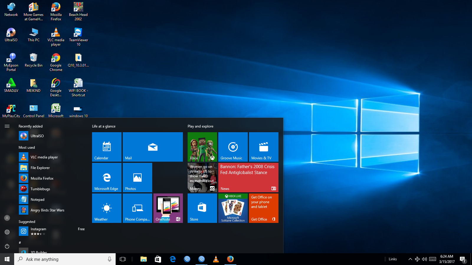This screenshot has width=472, height=265.
Task: Open VLC cone icon on the taskbar
Action: click(216, 259)
